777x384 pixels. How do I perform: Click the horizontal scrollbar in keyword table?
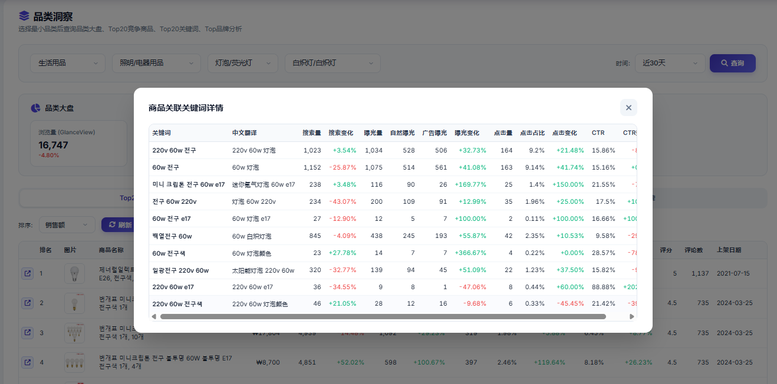[383, 316]
